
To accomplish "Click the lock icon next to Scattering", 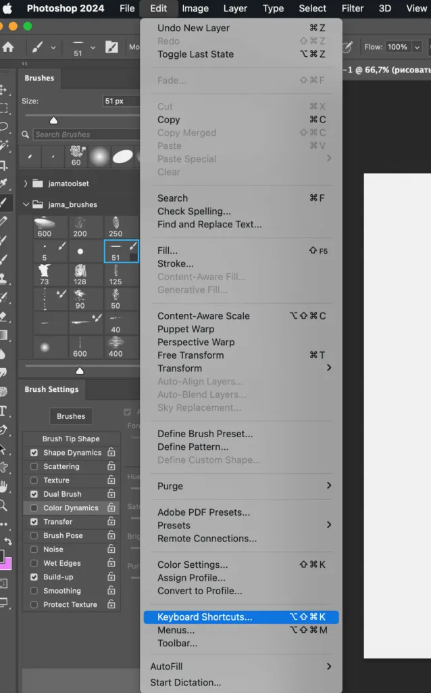I will [x=111, y=466].
